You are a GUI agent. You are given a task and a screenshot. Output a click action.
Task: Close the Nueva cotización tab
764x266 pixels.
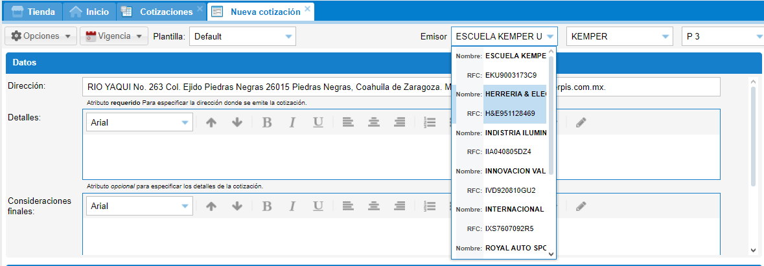point(308,9)
